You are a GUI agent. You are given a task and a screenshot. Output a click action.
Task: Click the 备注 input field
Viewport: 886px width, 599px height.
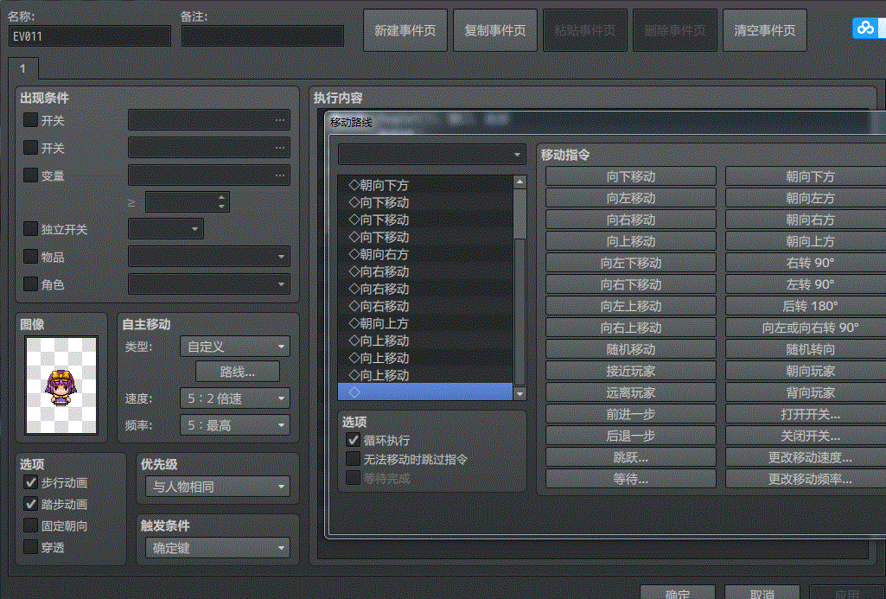[x=263, y=36]
